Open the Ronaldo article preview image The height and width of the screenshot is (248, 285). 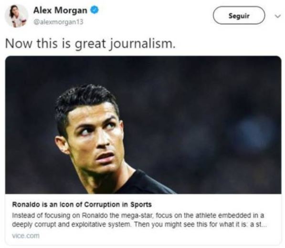pyautogui.click(x=143, y=125)
